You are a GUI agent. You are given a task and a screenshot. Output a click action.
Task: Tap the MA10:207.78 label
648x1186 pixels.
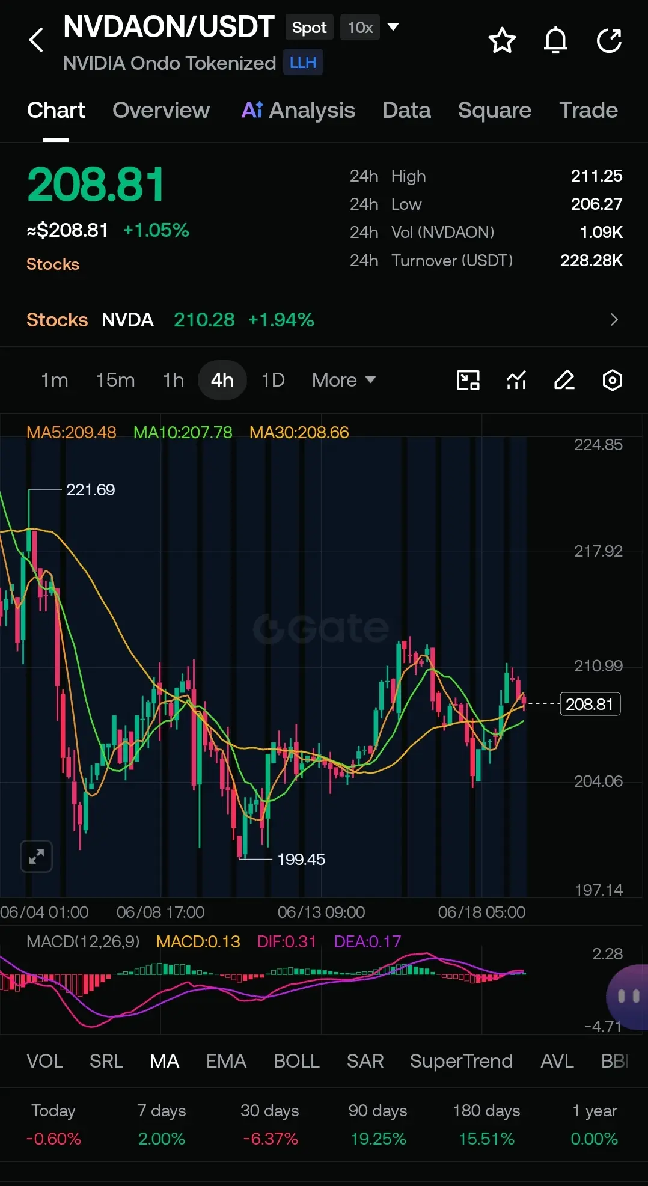(183, 432)
